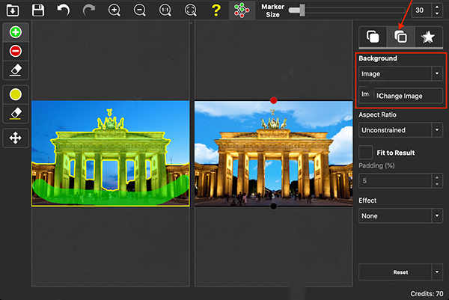Choose the yellow-underlined eraser tool
This screenshot has height=300, width=449.
[x=16, y=114]
